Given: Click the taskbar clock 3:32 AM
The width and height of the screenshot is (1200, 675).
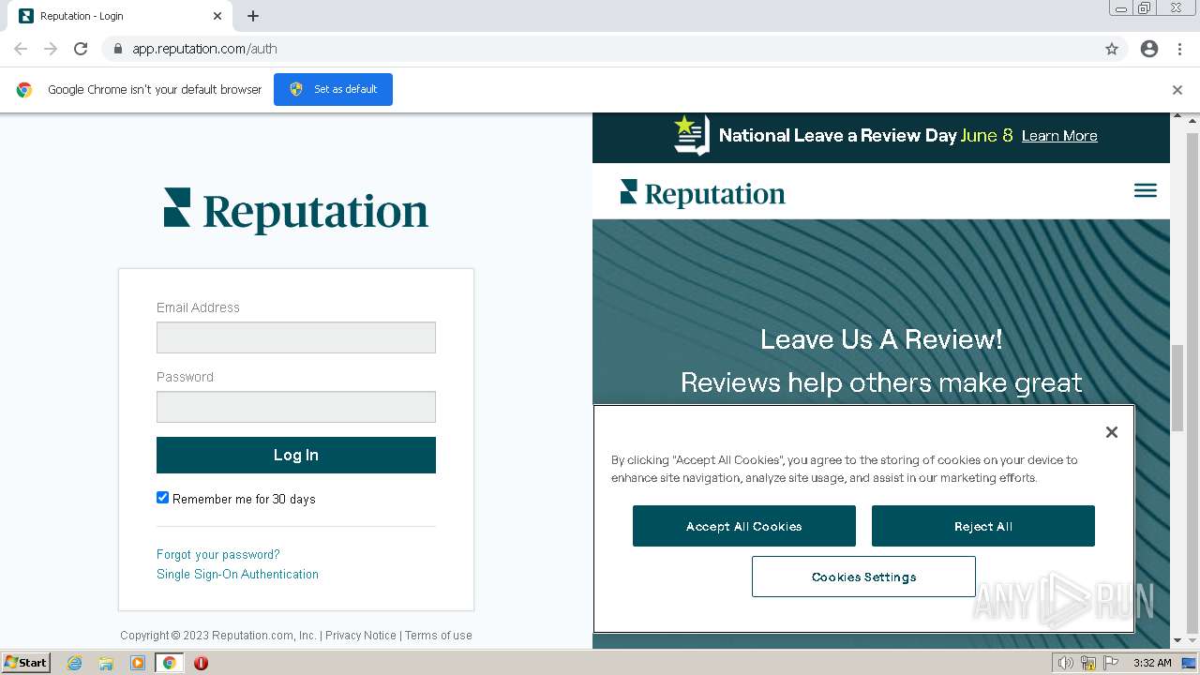Looking at the screenshot, I should click(1152, 663).
